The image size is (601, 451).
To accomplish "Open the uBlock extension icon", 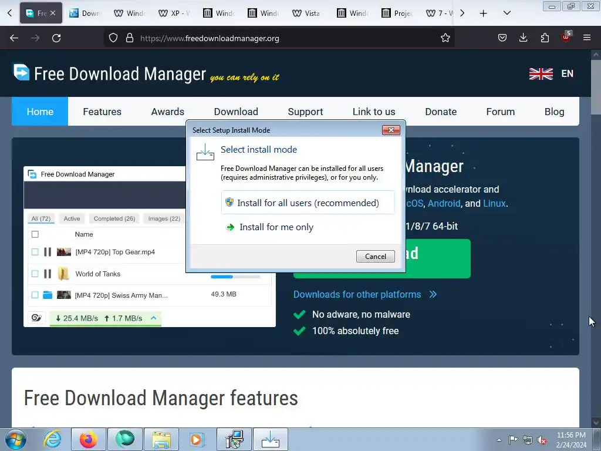I will click(566, 37).
